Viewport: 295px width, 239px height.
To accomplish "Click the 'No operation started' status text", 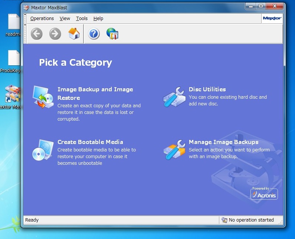I will (251, 220).
